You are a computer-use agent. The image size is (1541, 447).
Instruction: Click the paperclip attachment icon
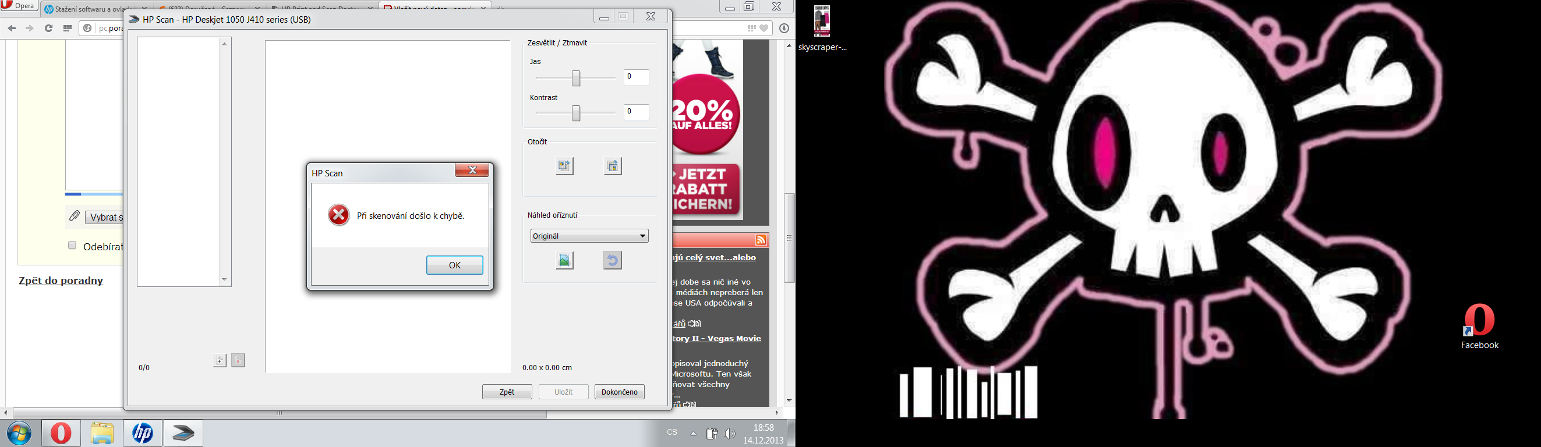74,216
